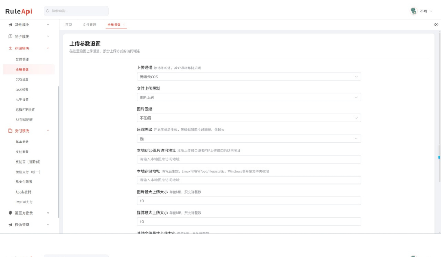Click the 本地&ftp图片访问地址 input field
The width and height of the screenshot is (442, 257).
pyautogui.click(x=248, y=159)
